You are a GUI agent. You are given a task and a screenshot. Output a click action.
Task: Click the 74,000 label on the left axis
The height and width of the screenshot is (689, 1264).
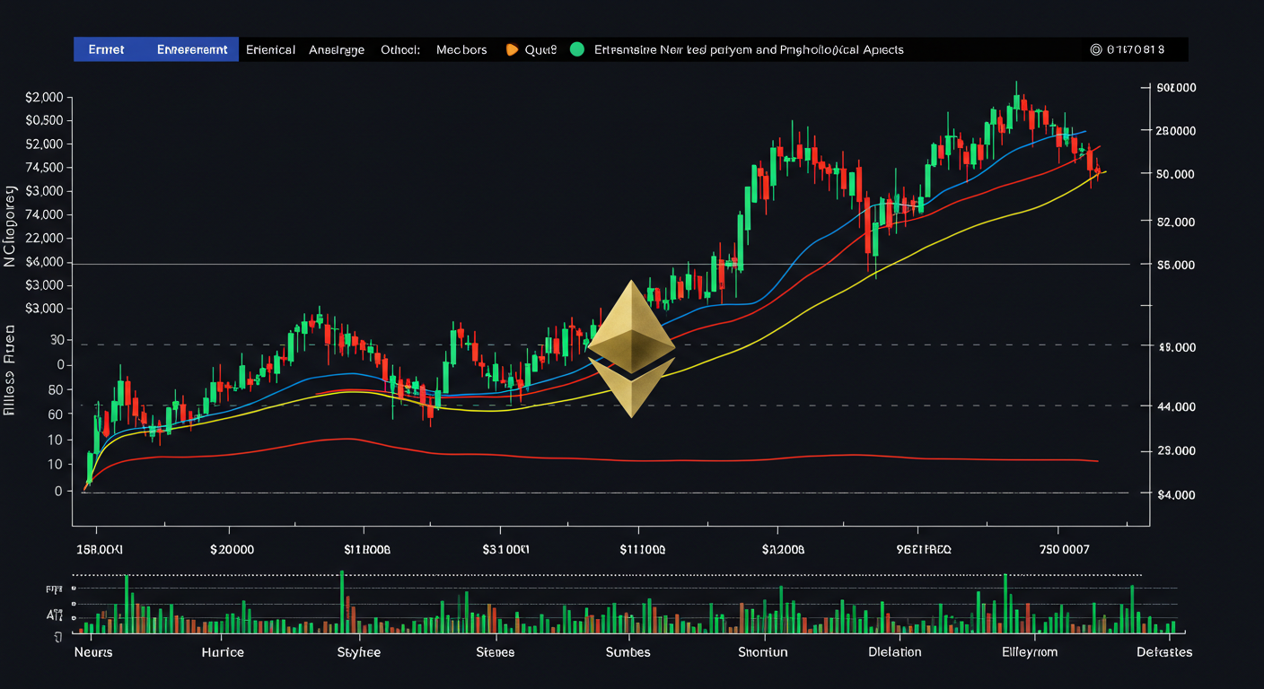click(x=43, y=214)
